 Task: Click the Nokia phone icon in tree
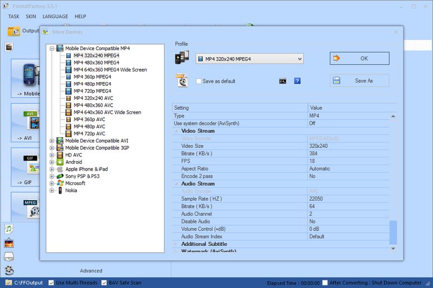tap(60, 190)
